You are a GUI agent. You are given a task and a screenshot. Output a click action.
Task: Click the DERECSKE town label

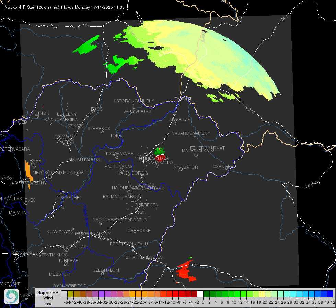(x=139, y=231)
